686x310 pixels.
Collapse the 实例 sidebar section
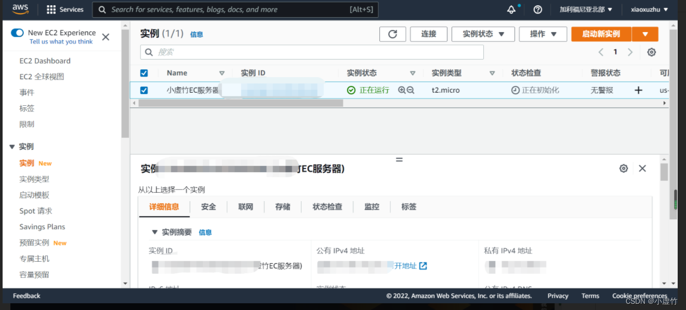(12, 147)
